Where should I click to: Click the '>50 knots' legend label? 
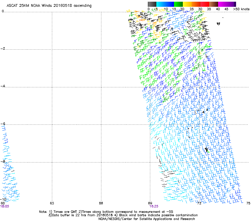pyautogui.click(x=241, y=9)
